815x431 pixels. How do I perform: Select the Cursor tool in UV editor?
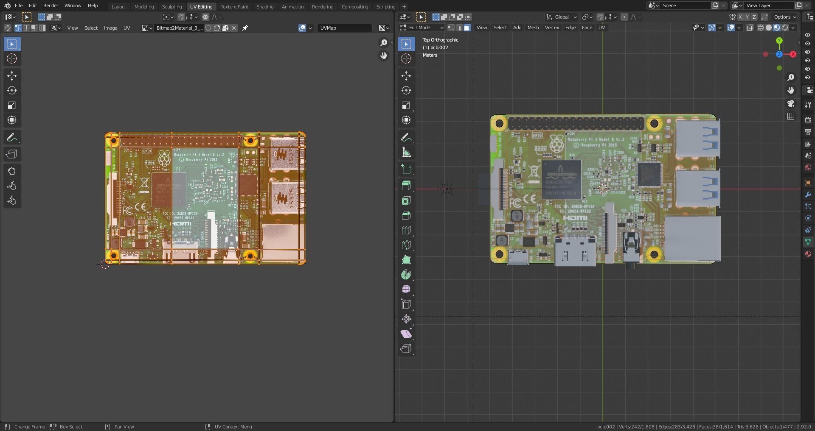12,58
